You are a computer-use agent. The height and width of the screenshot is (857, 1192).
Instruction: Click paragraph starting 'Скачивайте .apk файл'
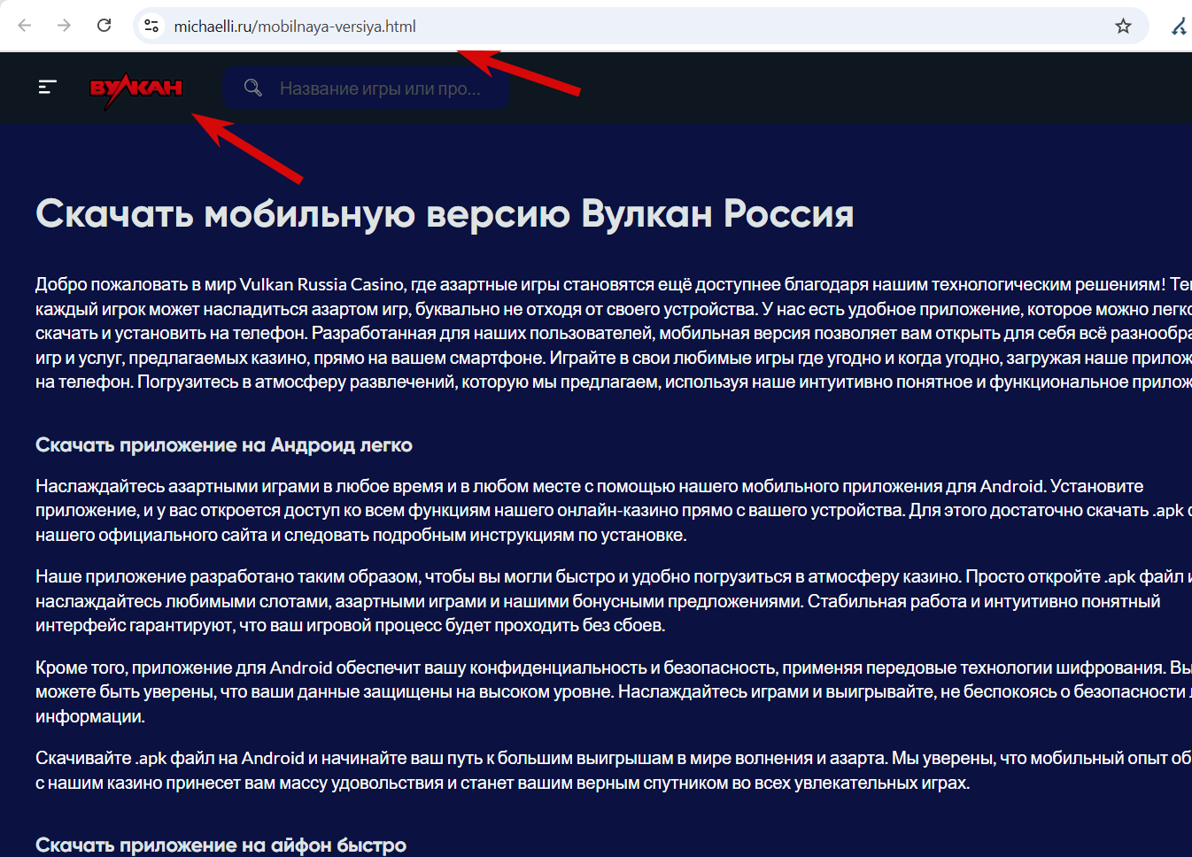(614, 770)
